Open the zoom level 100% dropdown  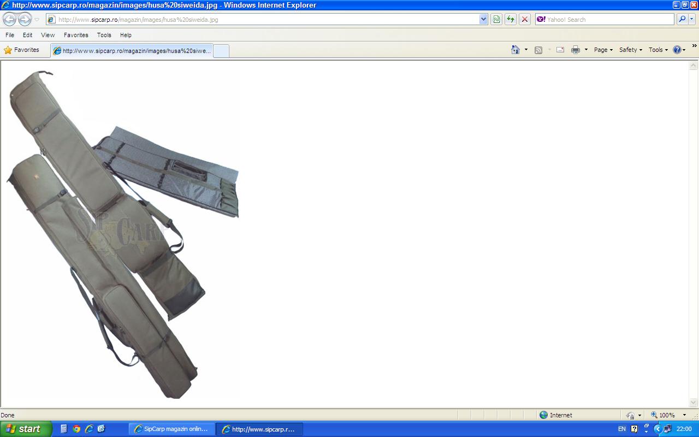(684, 415)
